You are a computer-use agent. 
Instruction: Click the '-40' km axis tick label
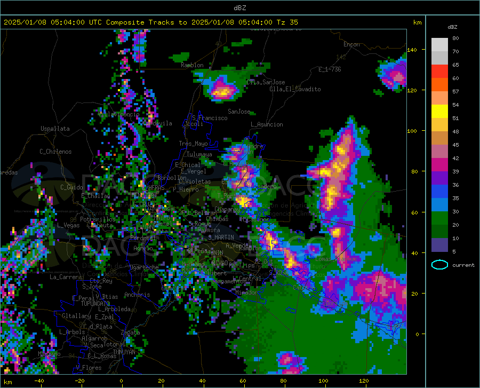click(x=39, y=381)
